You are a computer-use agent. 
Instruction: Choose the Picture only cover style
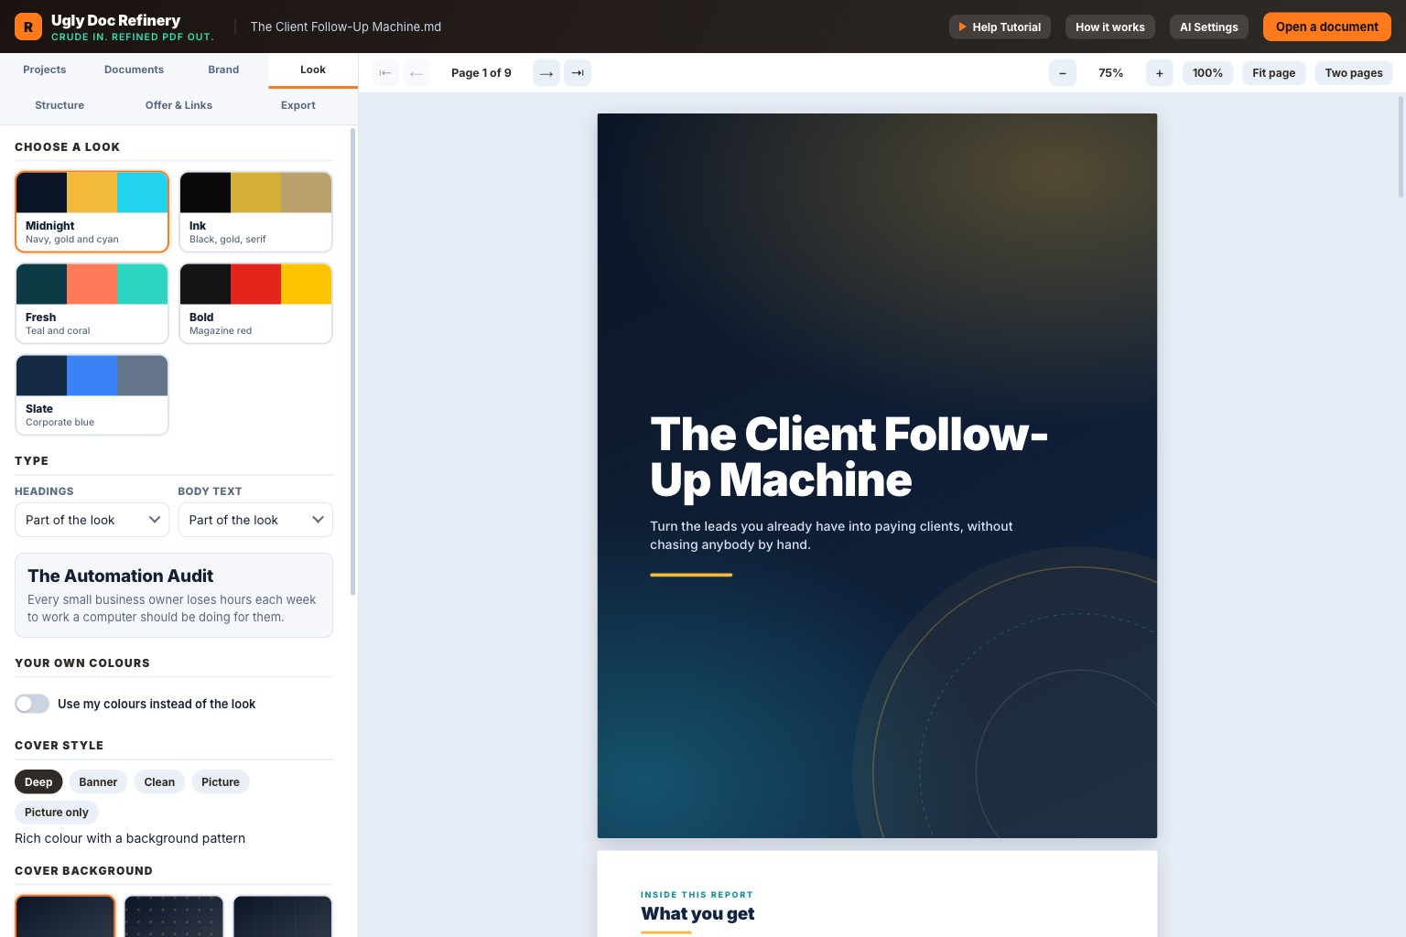pyautogui.click(x=57, y=812)
